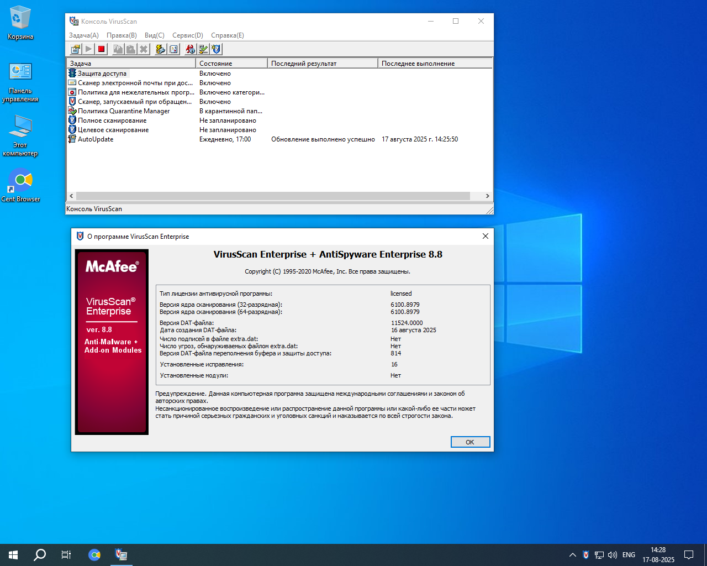707x566 pixels.
Task: Click the red biohazard virus info icon
Action: [191, 49]
